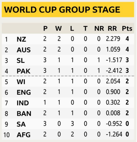Select the AUS team name
Viewport: 137px width, 142px height.
[24, 50]
